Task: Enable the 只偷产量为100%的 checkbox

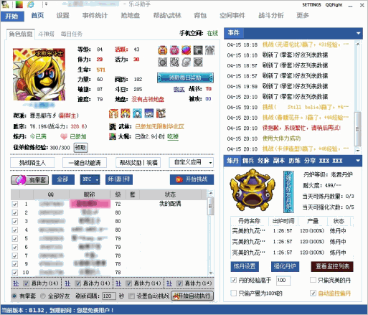Action: 234,293
